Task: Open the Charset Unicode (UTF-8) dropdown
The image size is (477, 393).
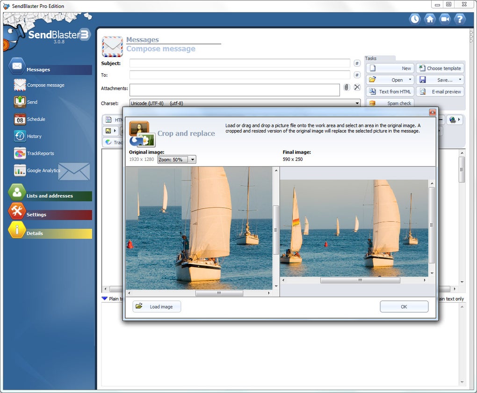Action: tap(245, 103)
